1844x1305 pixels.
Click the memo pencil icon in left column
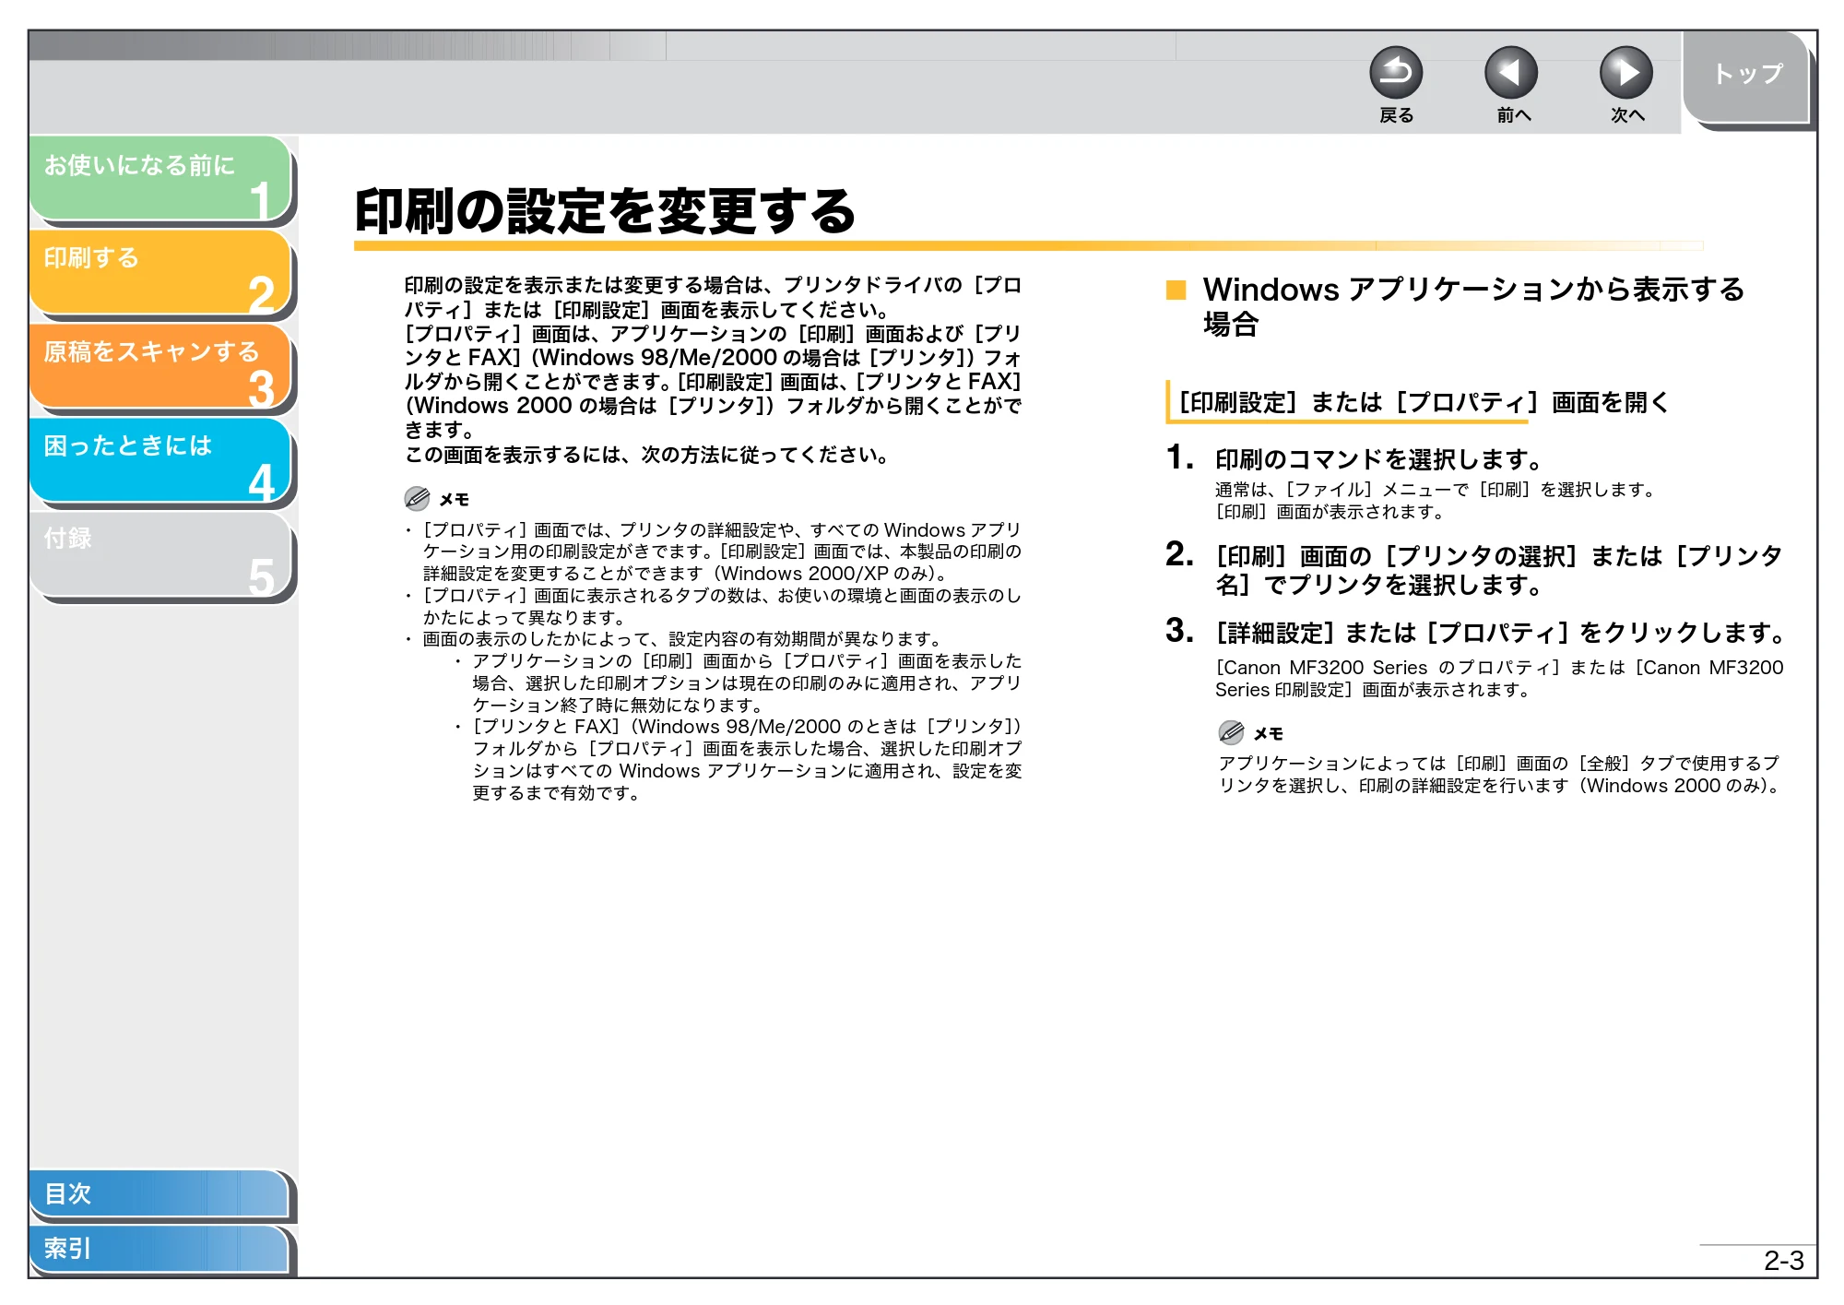(417, 499)
